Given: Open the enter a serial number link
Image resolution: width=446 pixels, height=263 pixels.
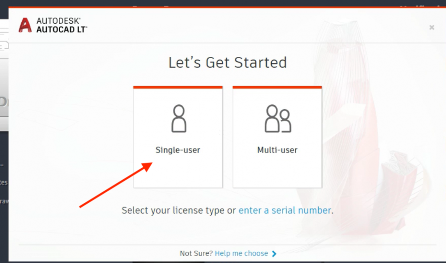Looking at the screenshot, I should (285, 210).
